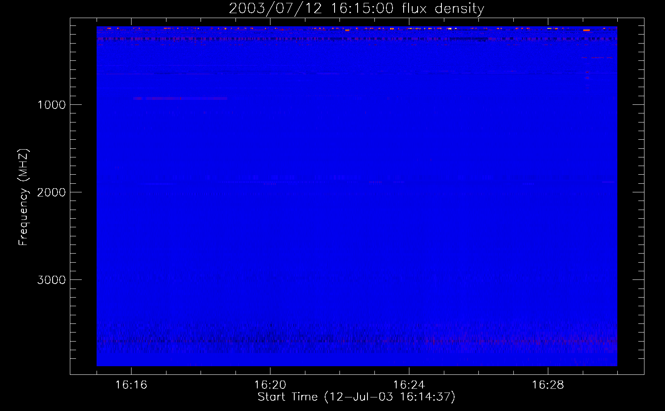Viewport: 665px width, 411px height.
Task: Click the 'Start Time (12-Jul-03 16:14:37)' label
Action: 356,397
